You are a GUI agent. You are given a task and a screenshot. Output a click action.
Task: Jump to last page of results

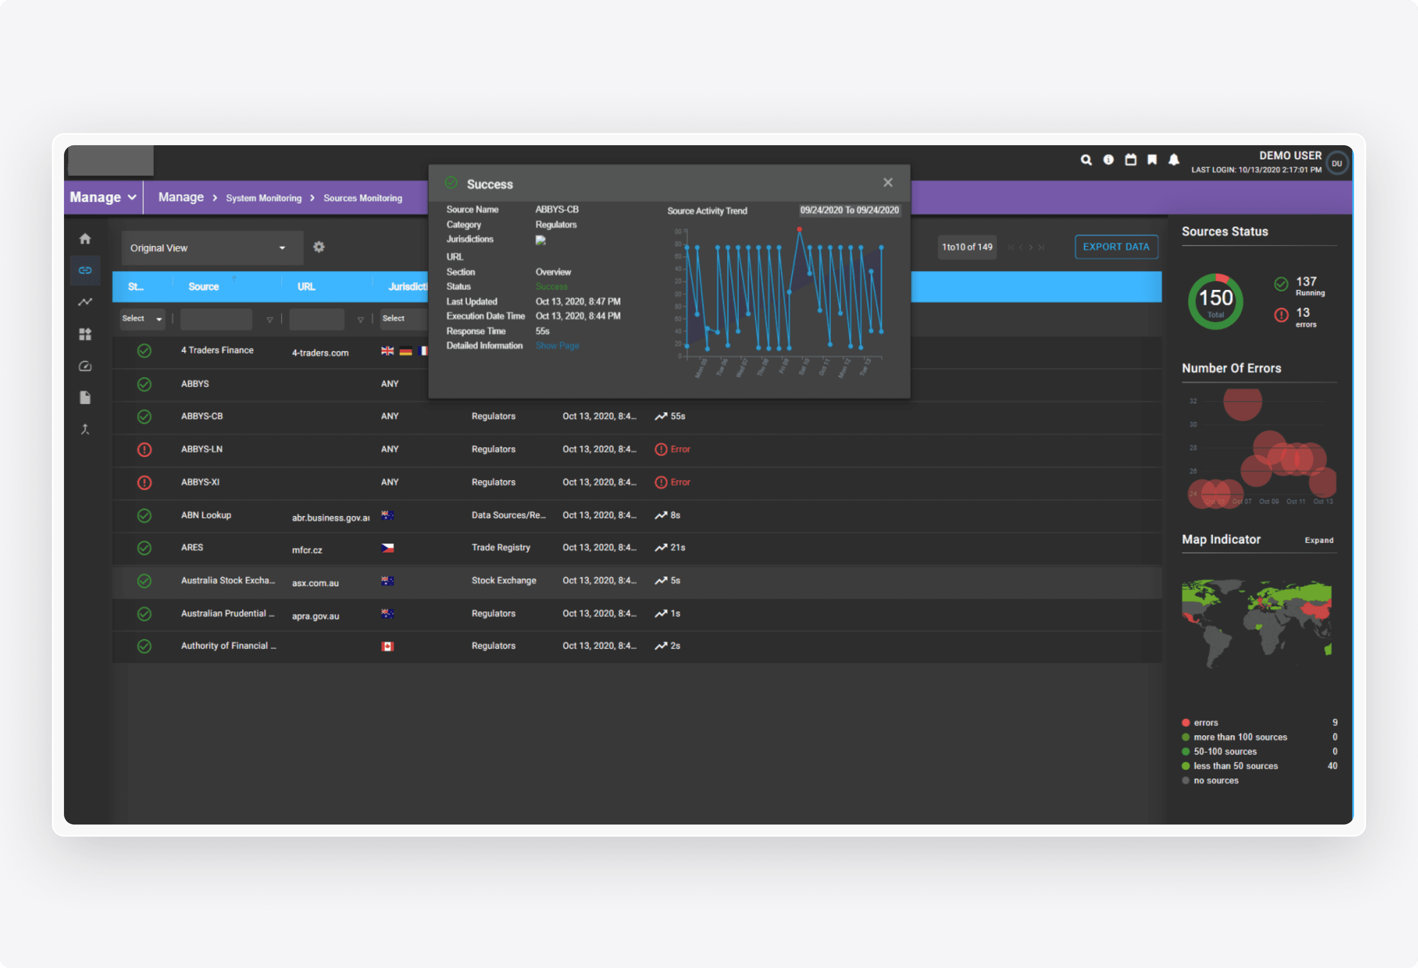(1041, 247)
